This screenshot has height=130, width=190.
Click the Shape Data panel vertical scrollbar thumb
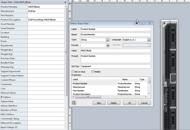66,52
